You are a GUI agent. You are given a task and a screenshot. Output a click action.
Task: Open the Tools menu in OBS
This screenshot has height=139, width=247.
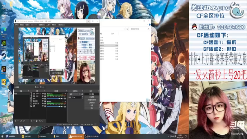[48, 25]
